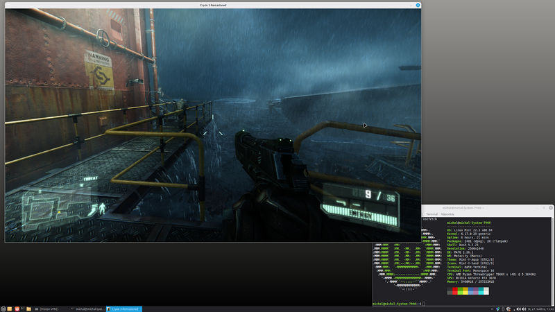Click the purple color block in neofetch
Image resolution: width=555 pixels, height=312 pixels.
pos(476,291)
